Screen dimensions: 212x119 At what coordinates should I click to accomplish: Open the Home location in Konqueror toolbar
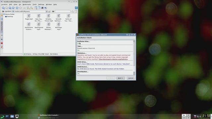point(13,8)
